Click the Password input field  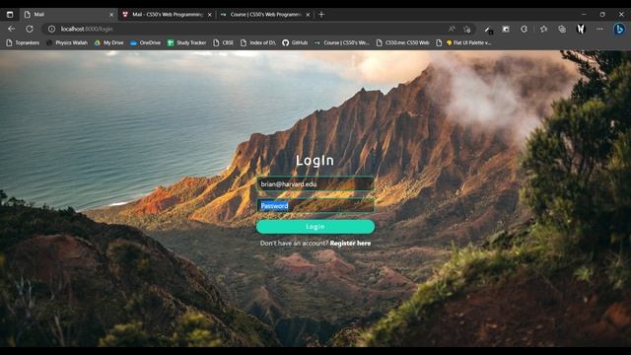point(315,206)
